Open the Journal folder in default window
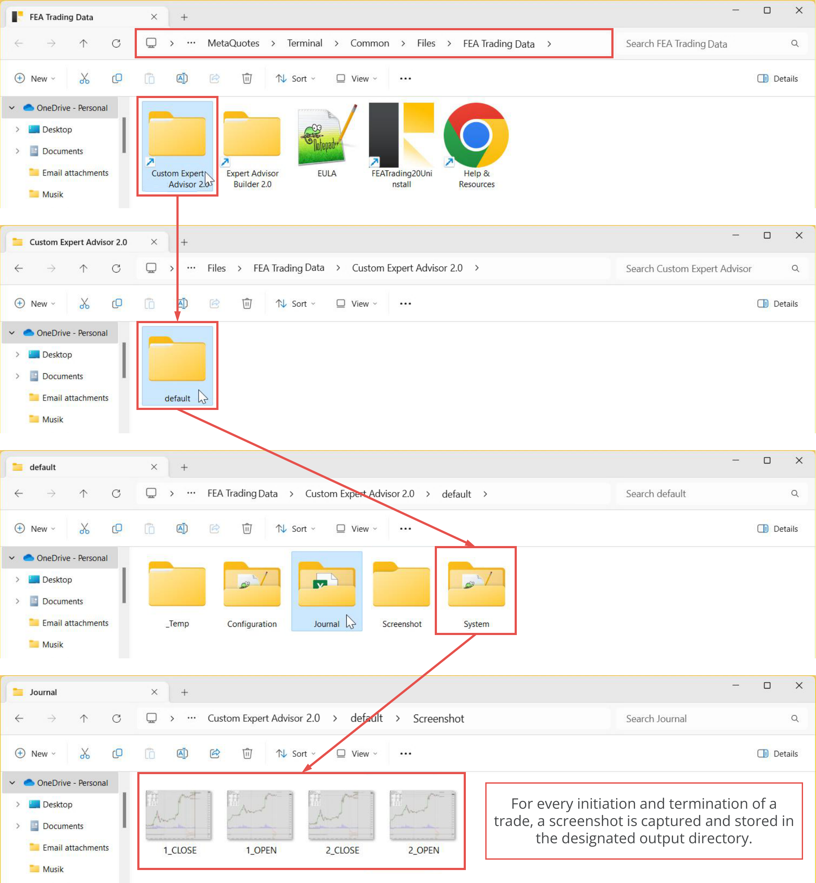816x883 pixels. point(327,592)
